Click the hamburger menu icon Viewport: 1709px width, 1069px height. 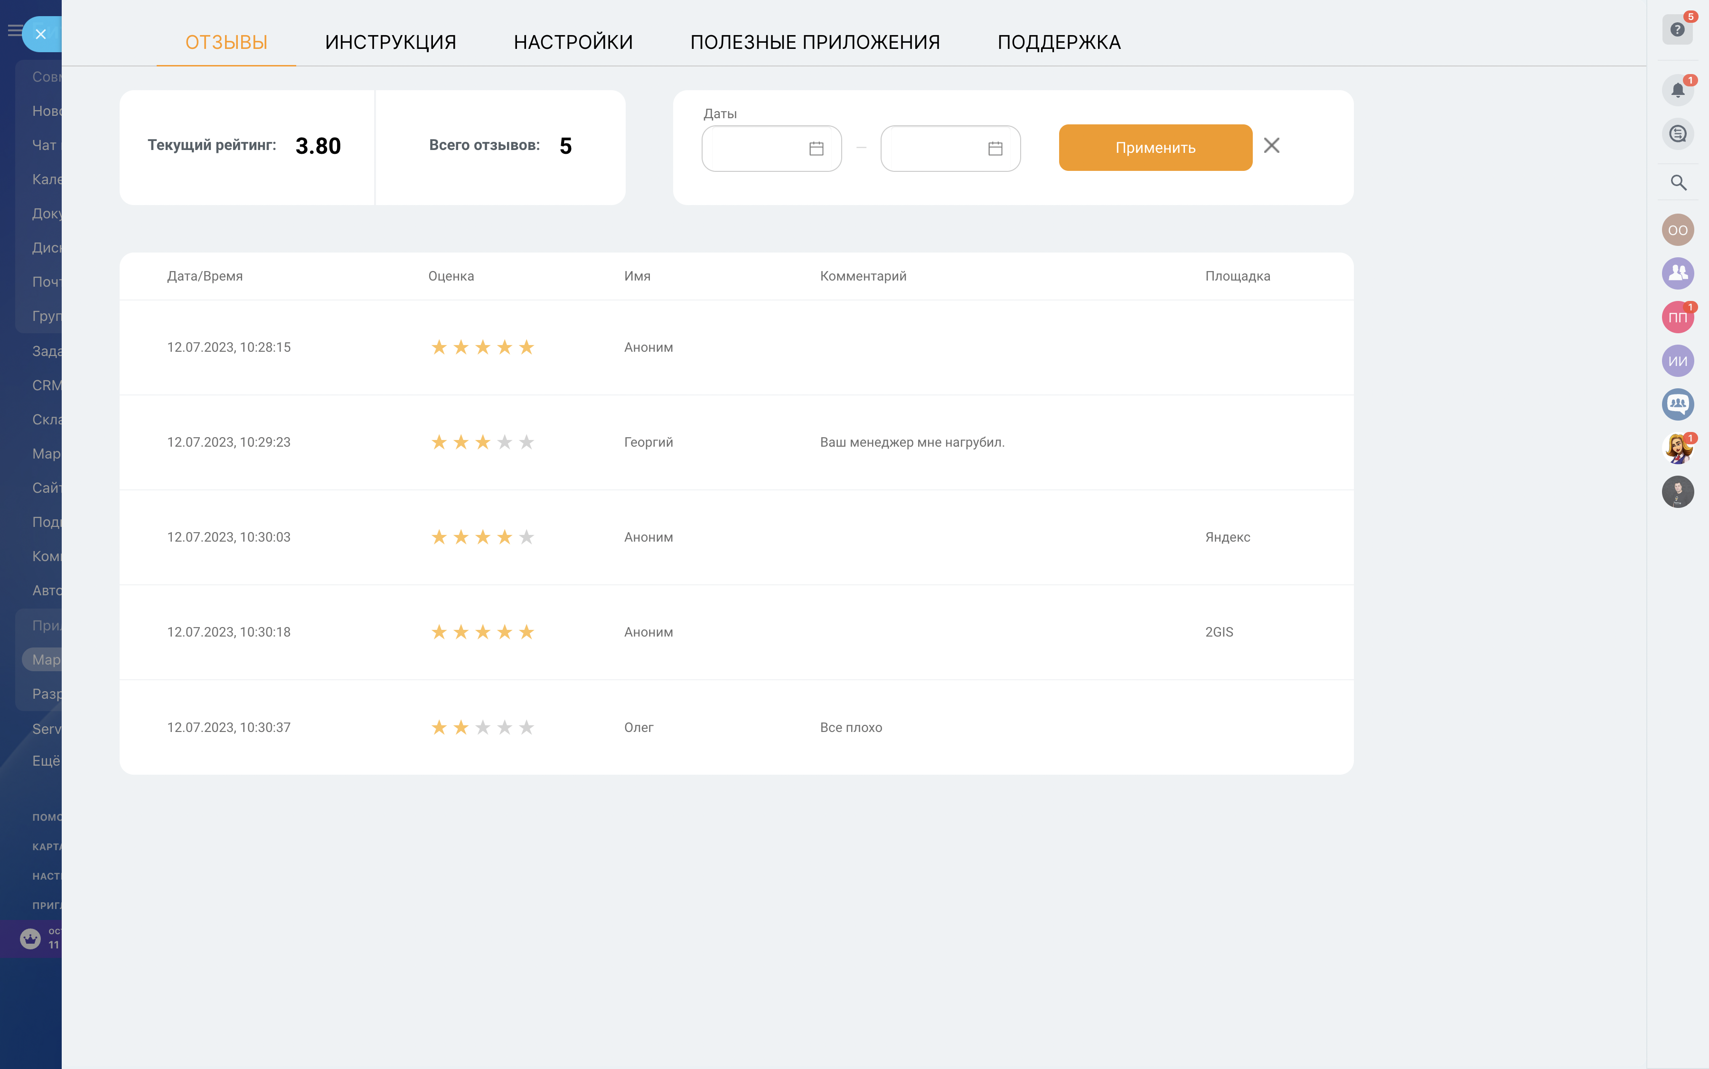[13, 30]
